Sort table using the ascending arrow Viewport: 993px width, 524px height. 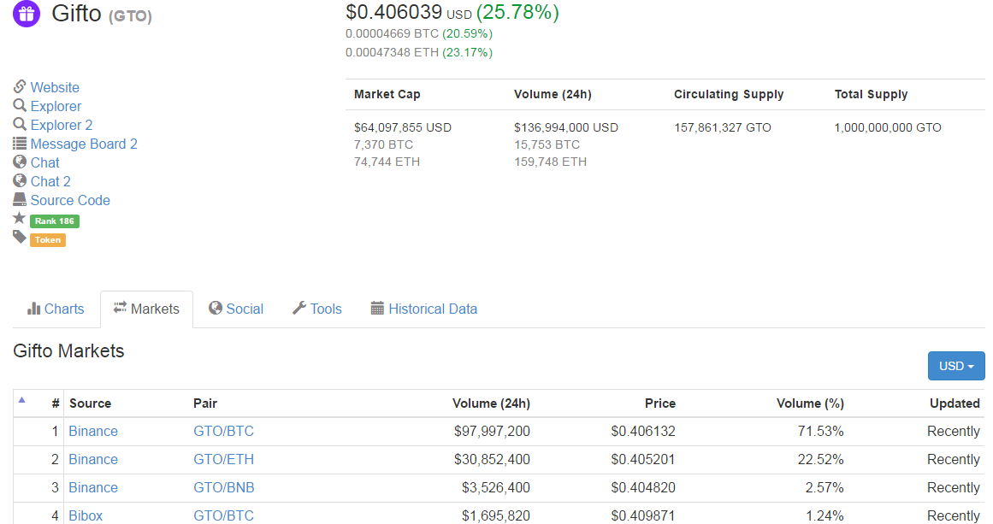pyautogui.click(x=21, y=400)
